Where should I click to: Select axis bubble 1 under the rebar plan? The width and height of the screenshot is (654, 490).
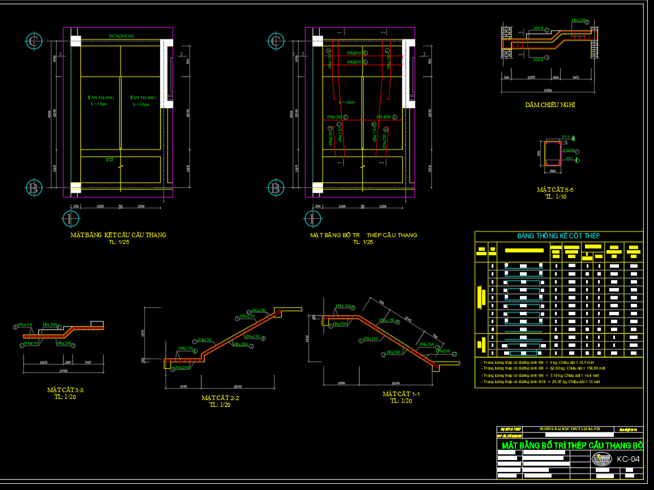(x=312, y=218)
